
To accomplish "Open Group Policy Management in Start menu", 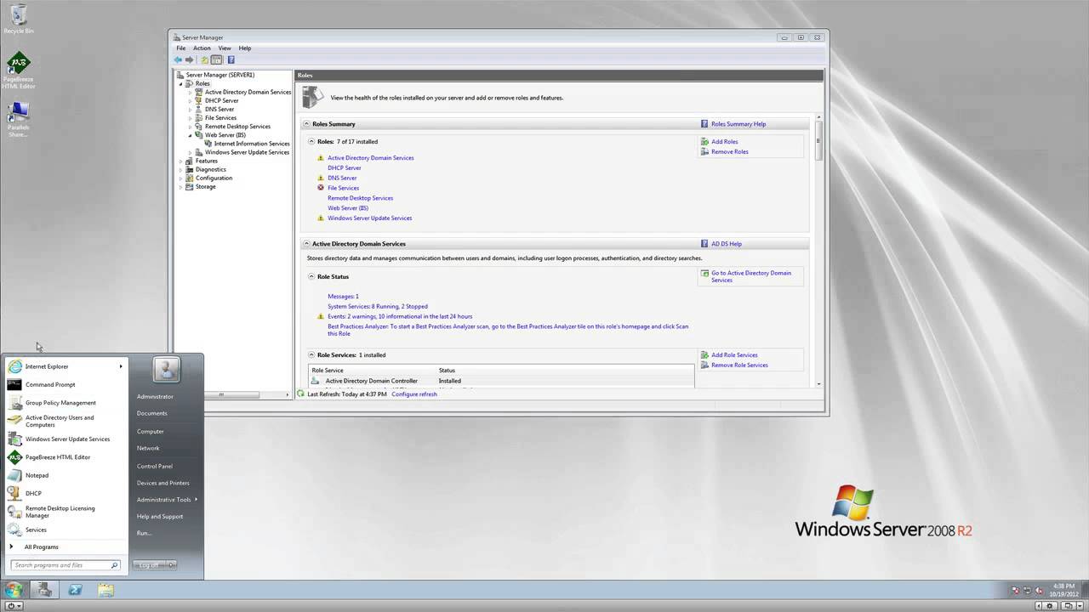I will [x=66, y=403].
